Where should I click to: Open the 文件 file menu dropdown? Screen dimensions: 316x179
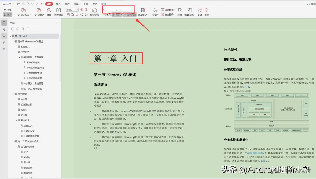8,4
